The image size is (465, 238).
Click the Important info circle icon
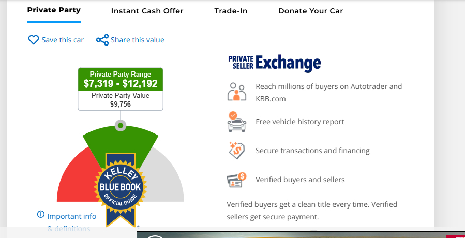(41, 214)
